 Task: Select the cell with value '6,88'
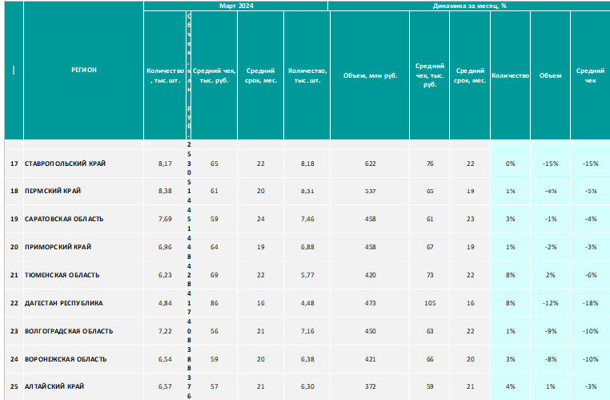(x=307, y=247)
